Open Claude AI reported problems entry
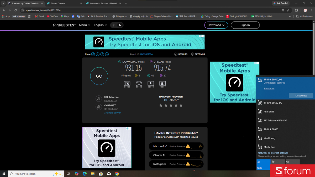Screen dimensions: 315x177 point(176,155)
